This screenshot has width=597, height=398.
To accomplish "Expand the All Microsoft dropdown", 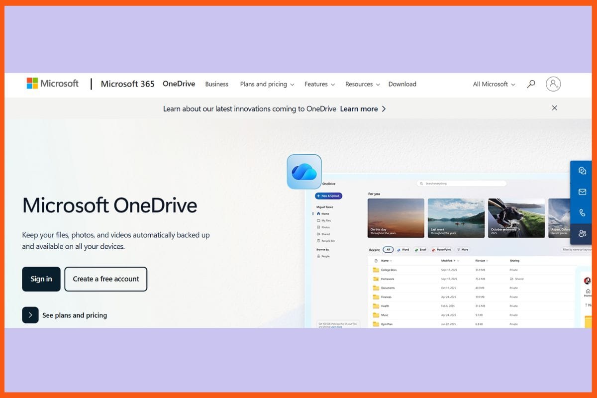I will click(x=493, y=84).
